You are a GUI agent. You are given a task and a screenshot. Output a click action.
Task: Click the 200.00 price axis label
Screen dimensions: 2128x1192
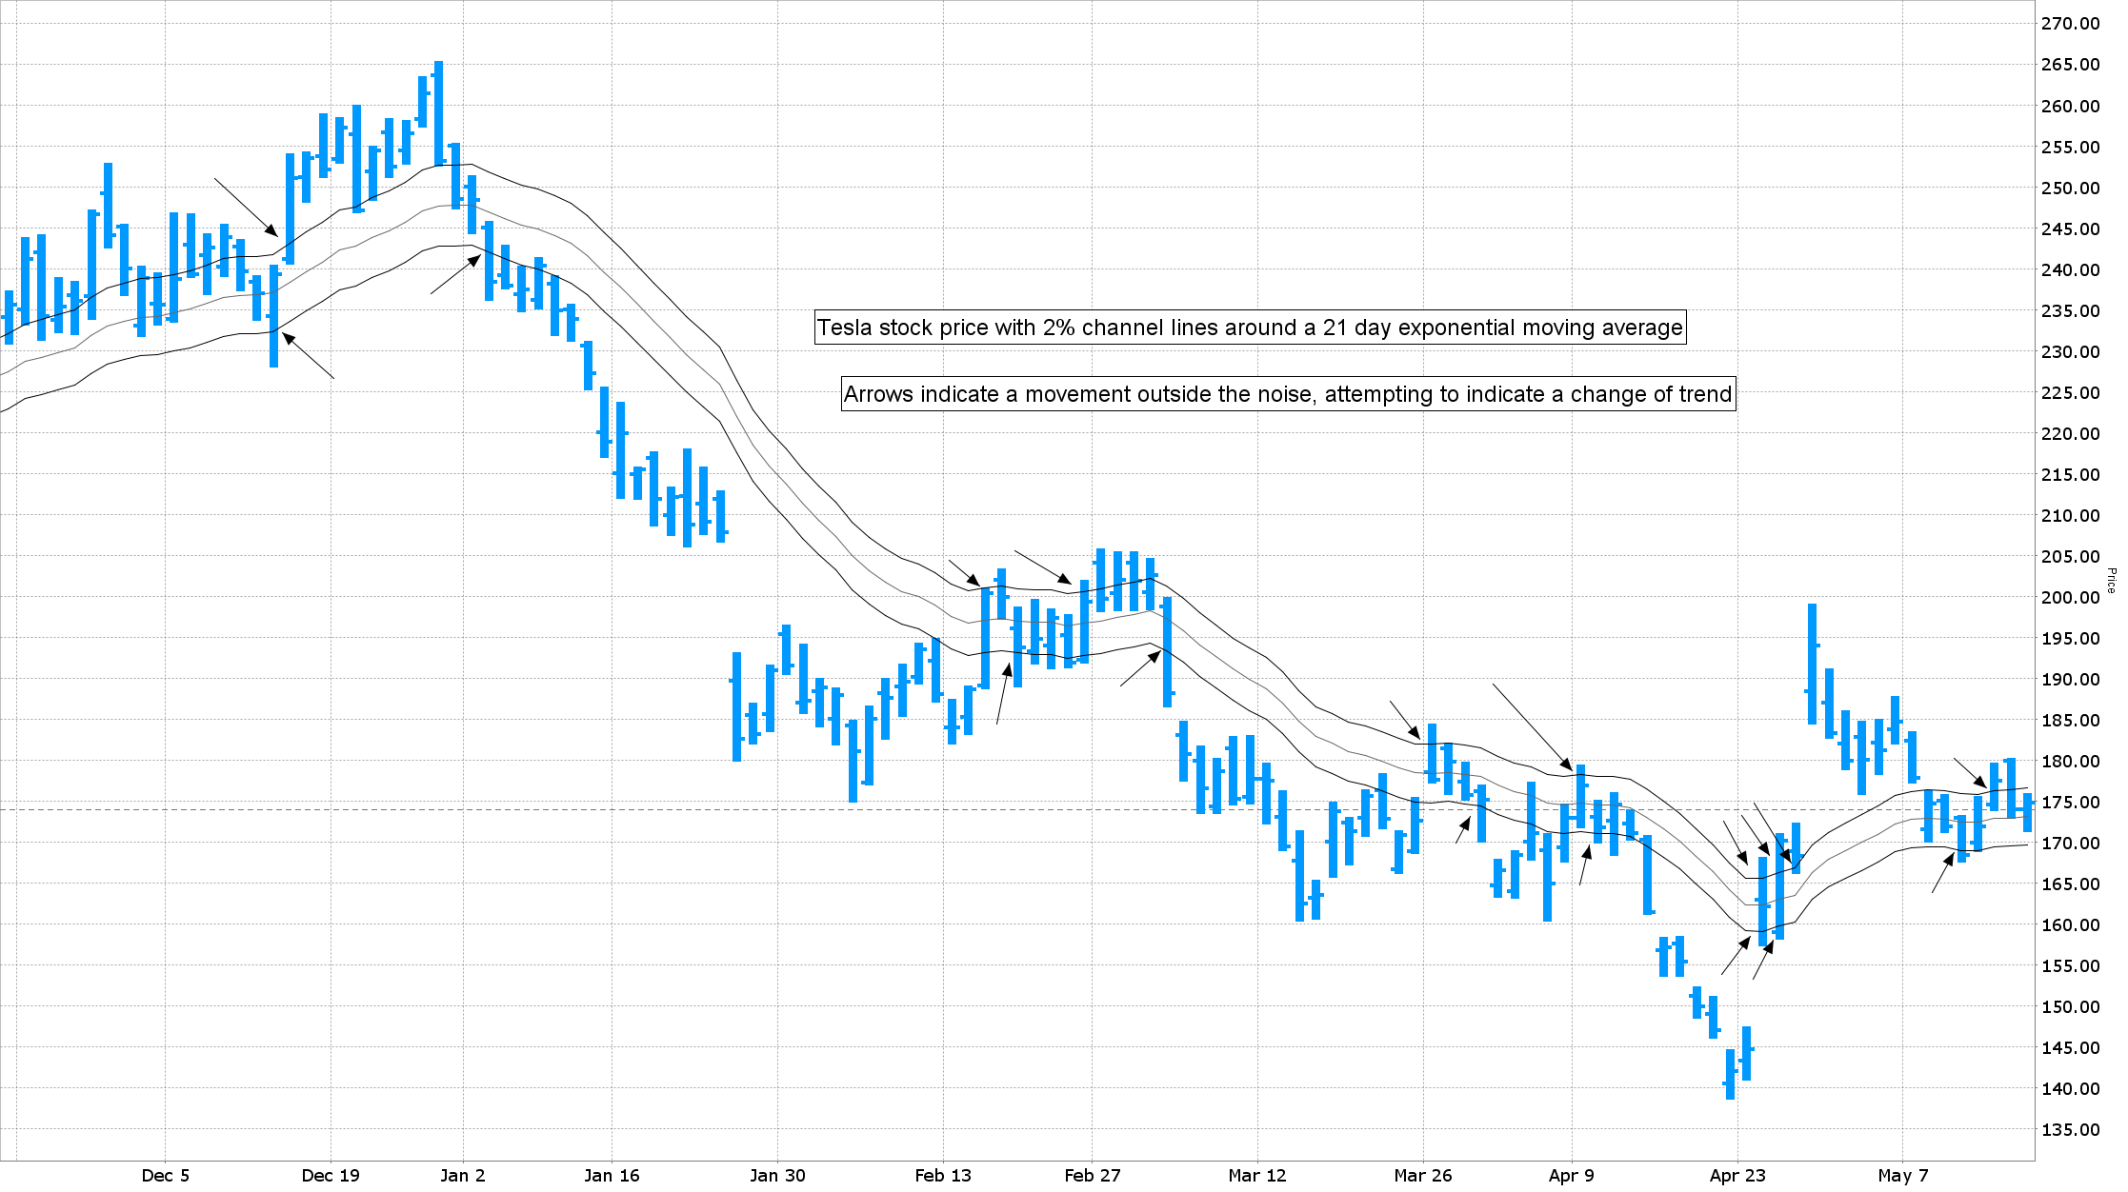click(2070, 597)
